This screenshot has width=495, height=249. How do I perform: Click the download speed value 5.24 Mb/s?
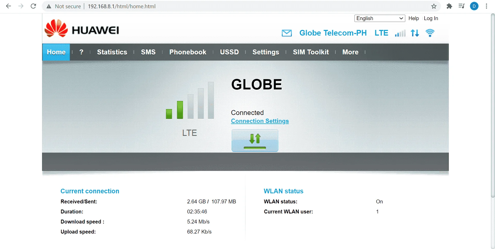[198, 222]
